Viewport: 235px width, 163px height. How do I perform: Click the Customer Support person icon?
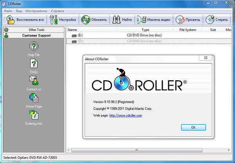click(6, 36)
